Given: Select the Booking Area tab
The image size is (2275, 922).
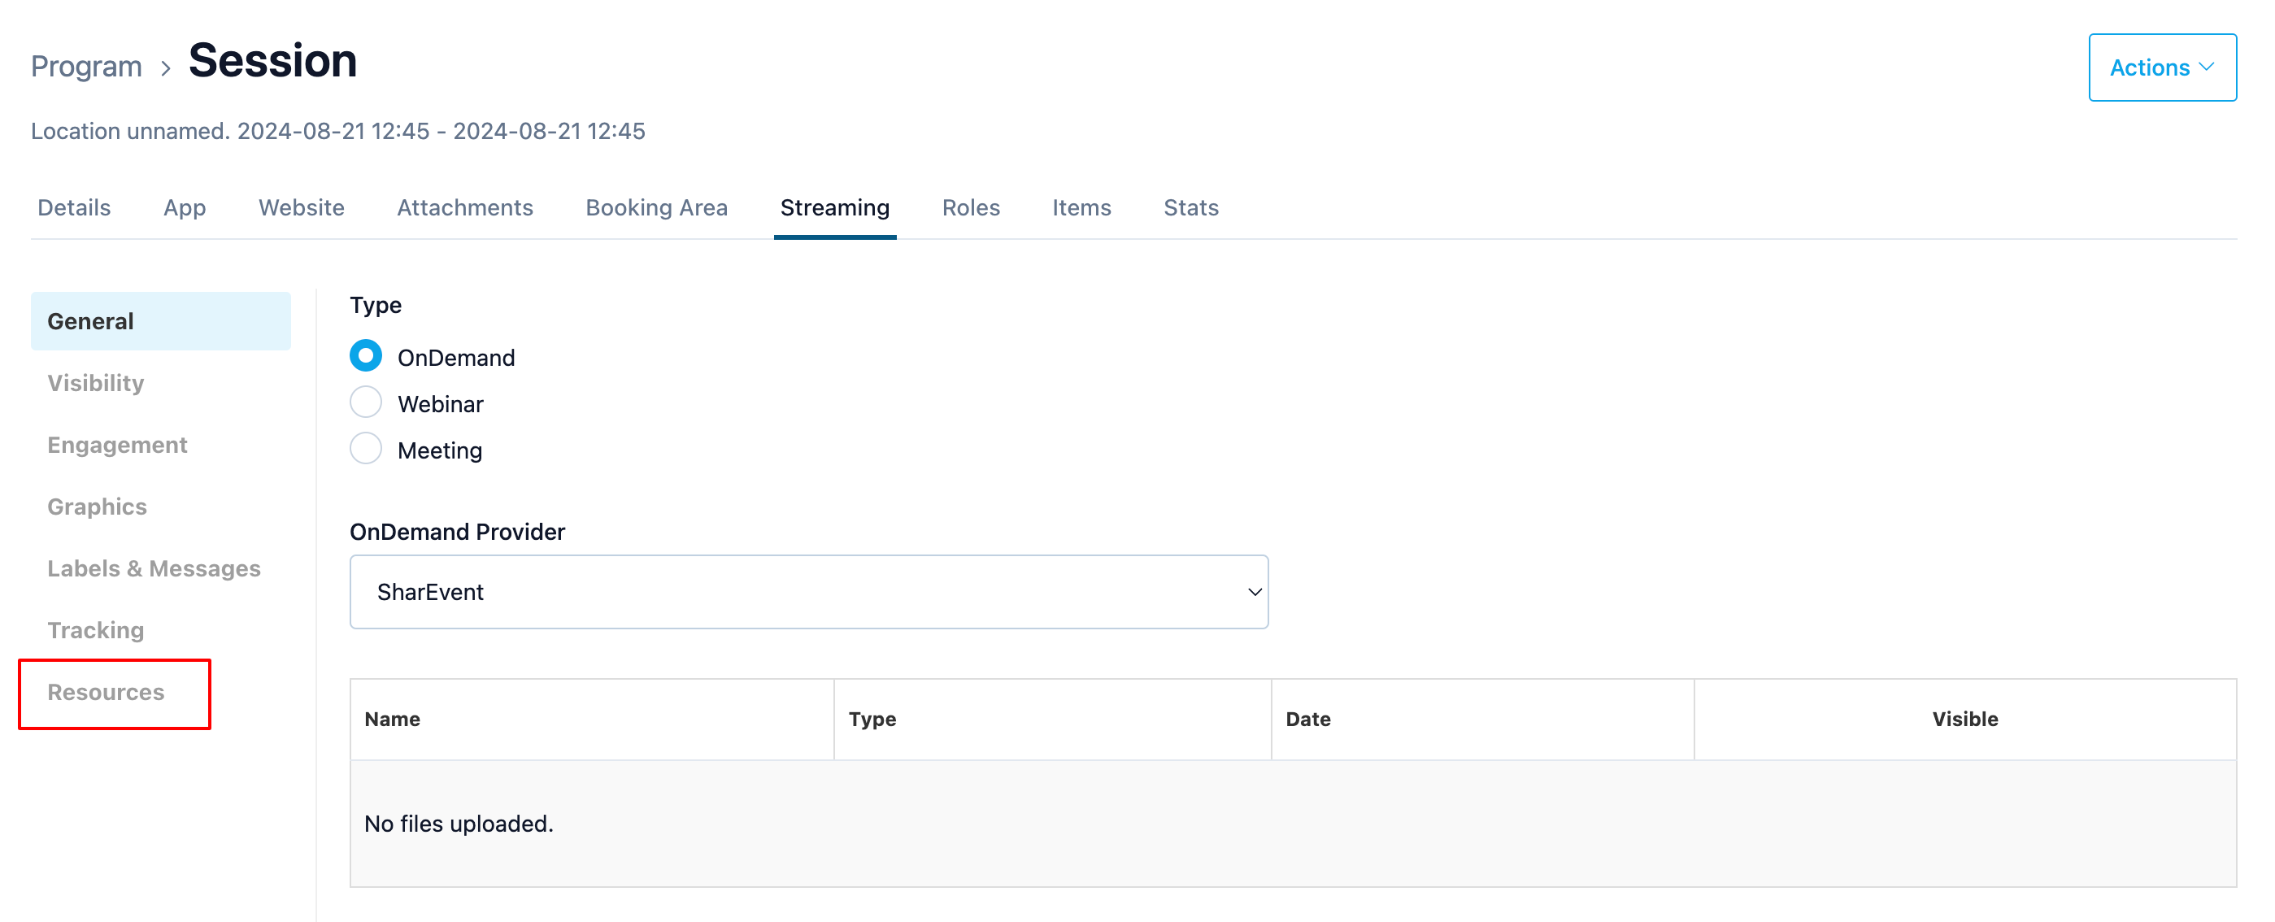Looking at the screenshot, I should tap(656, 207).
